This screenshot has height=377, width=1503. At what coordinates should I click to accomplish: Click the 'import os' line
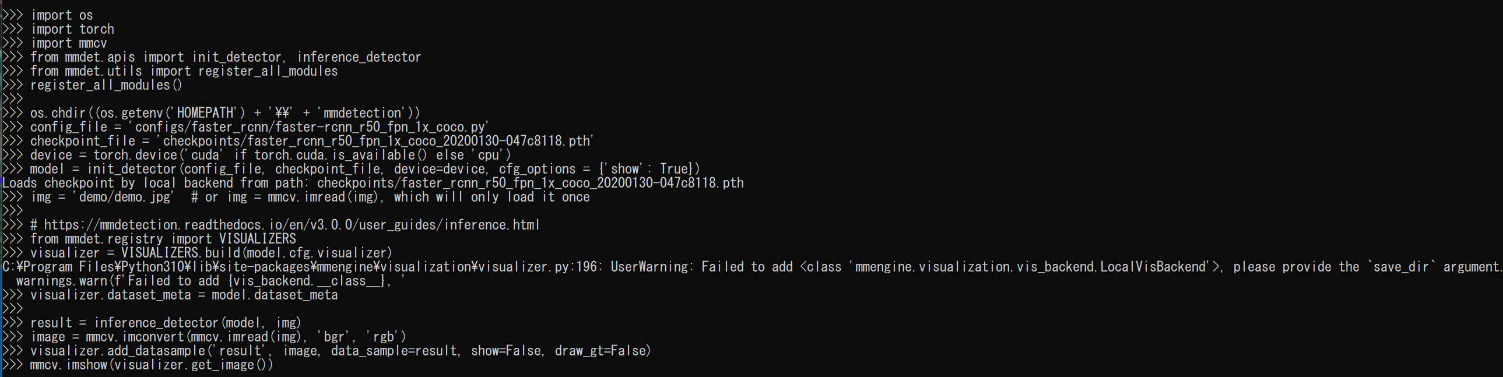[x=61, y=15]
